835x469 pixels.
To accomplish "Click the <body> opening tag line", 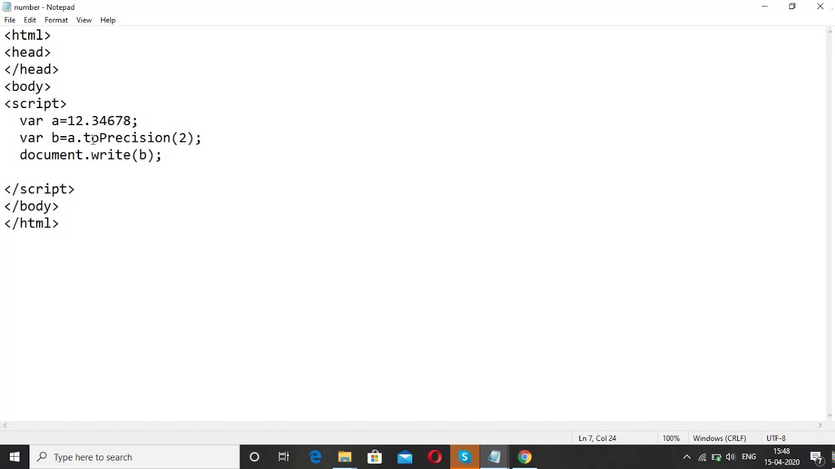I will click(27, 87).
